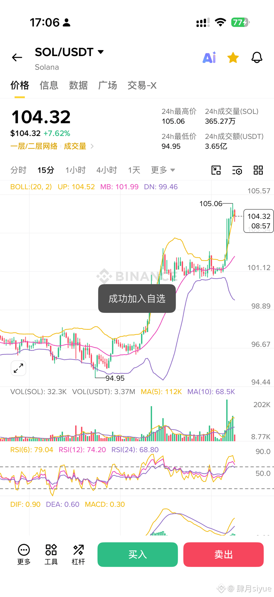Open the AI assistant icon

coord(209,57)
